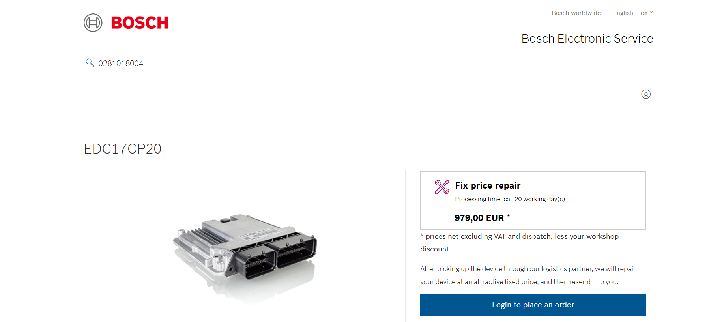Click the magnifying glass search icon
The height and width of the screenshot is (322, 726).
90,63
